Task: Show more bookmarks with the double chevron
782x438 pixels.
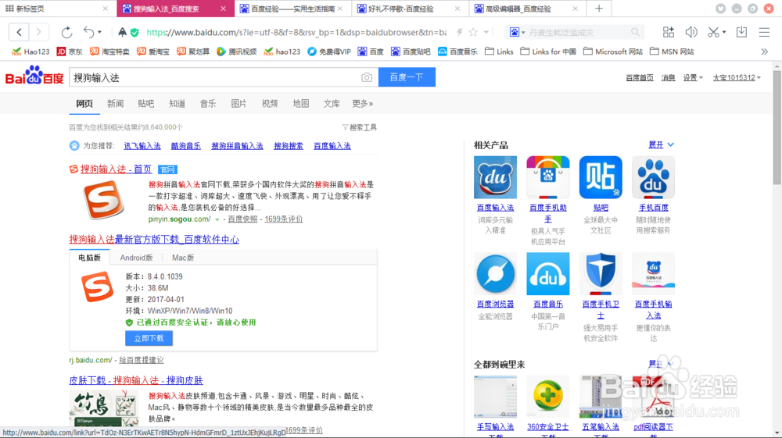Action: pos(764,52)
